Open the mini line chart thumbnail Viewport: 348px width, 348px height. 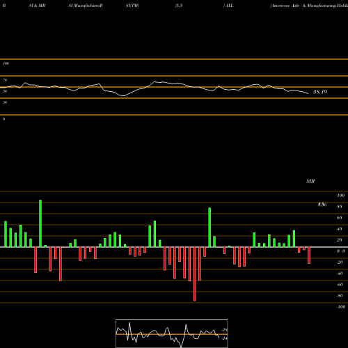coord(172,333)
